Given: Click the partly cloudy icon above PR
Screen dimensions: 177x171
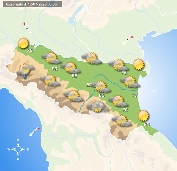Looking at the screenshot, I should (51, 58).
